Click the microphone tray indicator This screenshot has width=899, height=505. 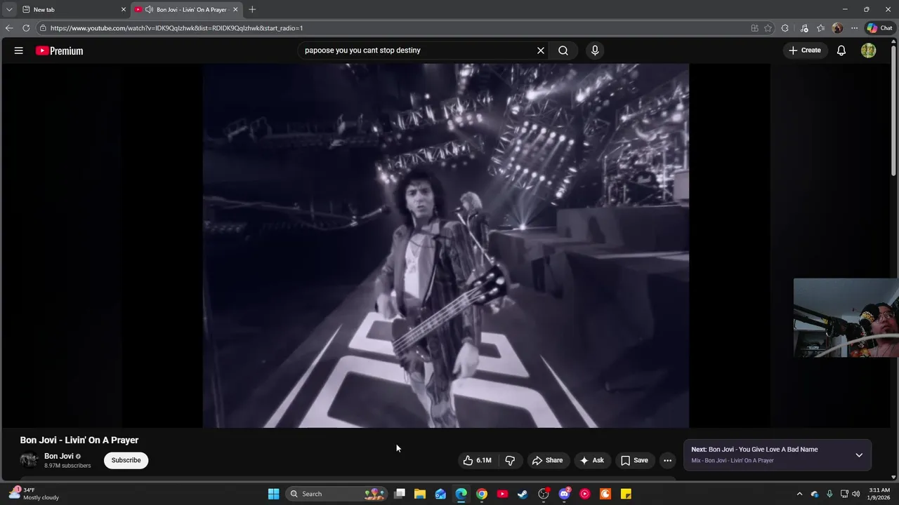829,494
